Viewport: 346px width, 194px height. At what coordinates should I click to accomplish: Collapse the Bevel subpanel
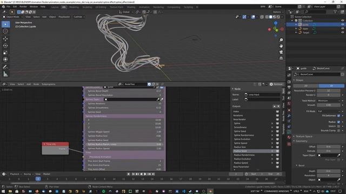301,165
